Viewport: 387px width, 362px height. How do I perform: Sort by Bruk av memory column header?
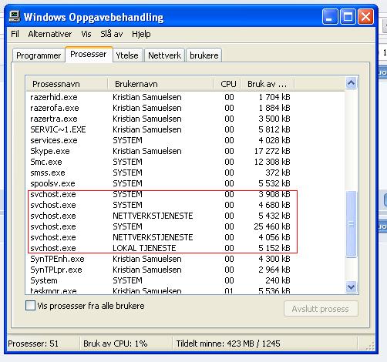(x=268, y=84)
